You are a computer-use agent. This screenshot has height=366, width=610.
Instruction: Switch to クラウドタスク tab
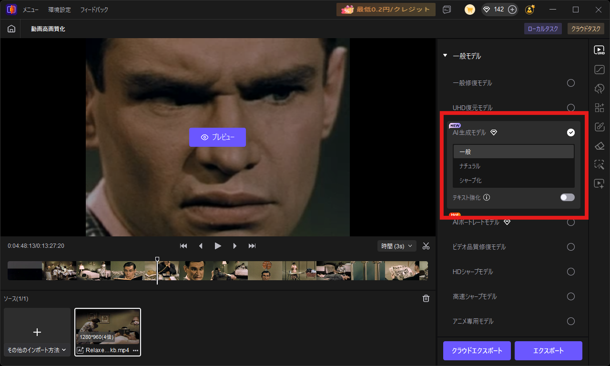click(x=586, y=29)
